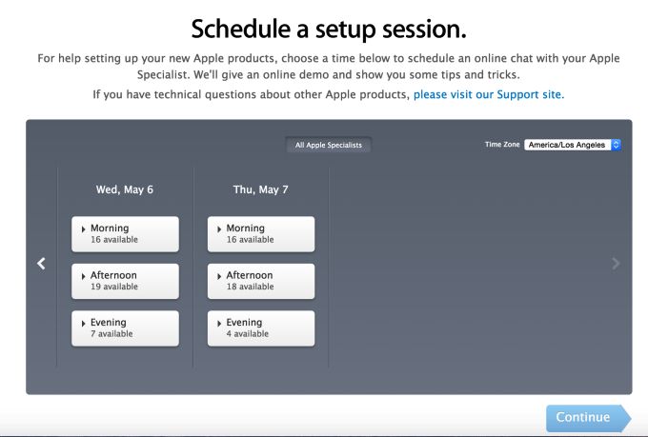
Task: Expand Wed, May 6 Evening slot
Action: (x=125, y=328)
